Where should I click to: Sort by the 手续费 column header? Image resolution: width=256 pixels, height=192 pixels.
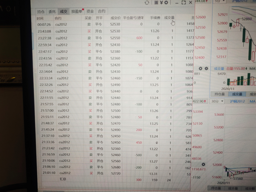pos(155,18)
